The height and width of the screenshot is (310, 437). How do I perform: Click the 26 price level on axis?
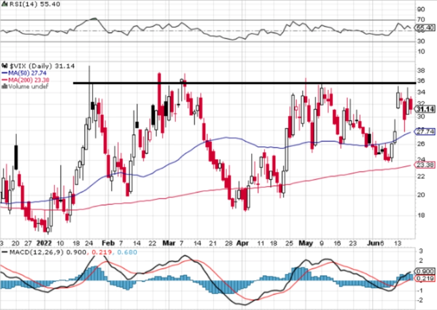pyautogui.click(x=421, y=143)
